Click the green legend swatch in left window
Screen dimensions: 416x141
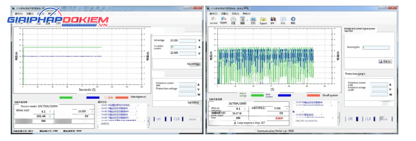(66, 98)
